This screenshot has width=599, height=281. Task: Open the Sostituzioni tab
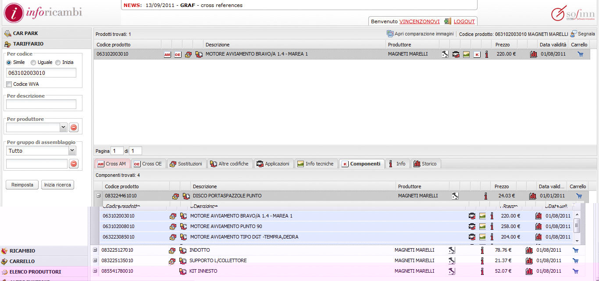[x=186, y=164]
